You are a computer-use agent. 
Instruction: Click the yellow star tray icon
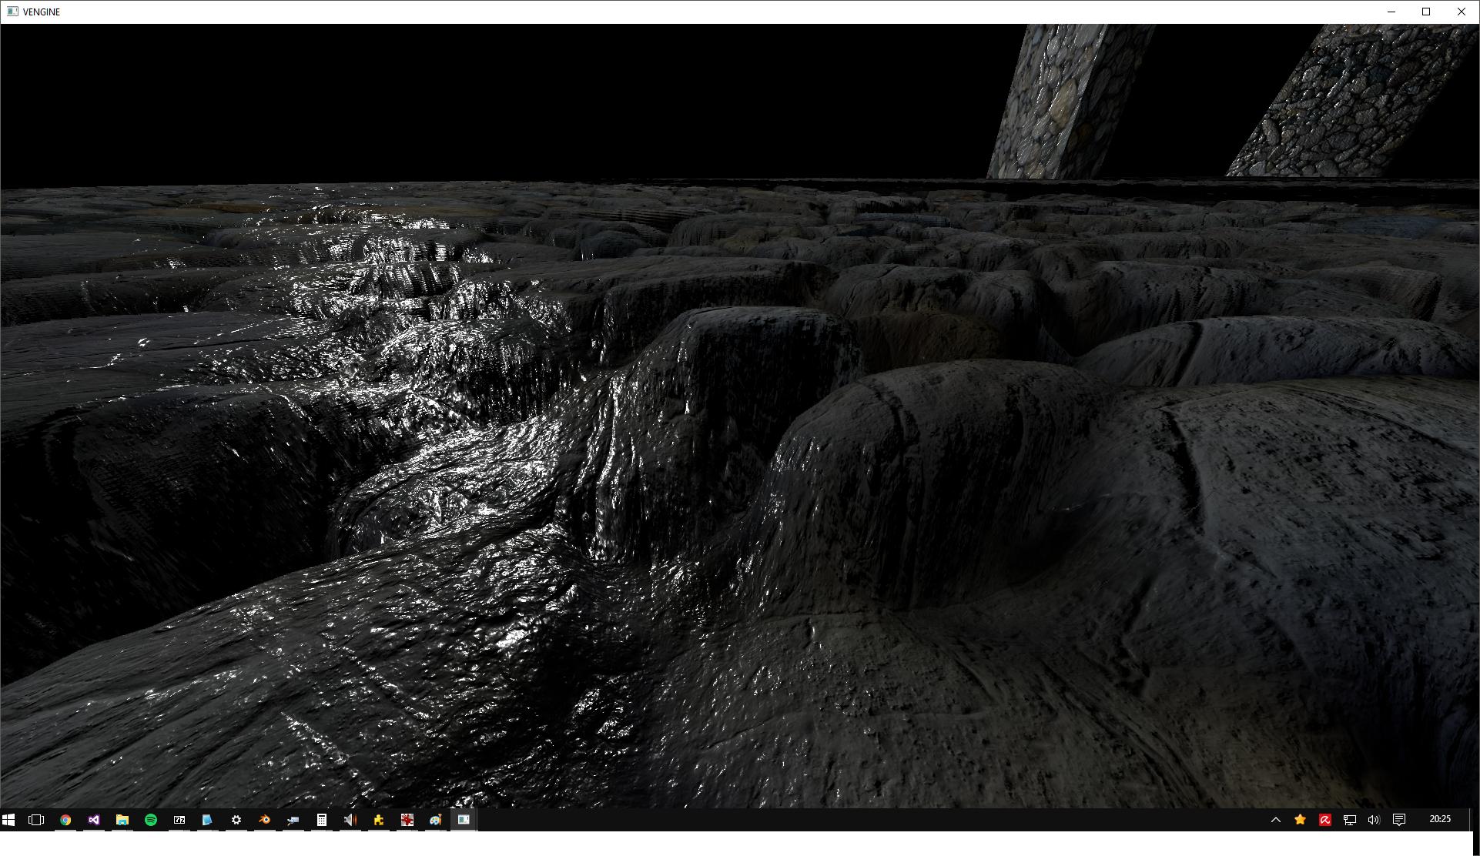tap(1301, 820)
